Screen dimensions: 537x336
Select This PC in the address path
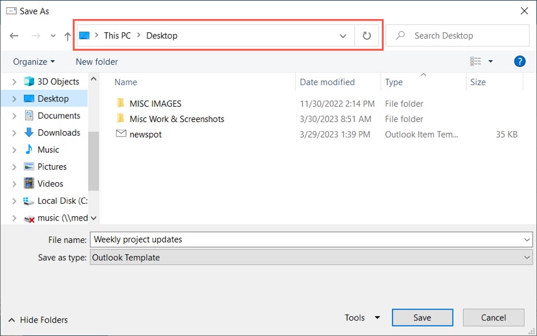pos(117,36)
